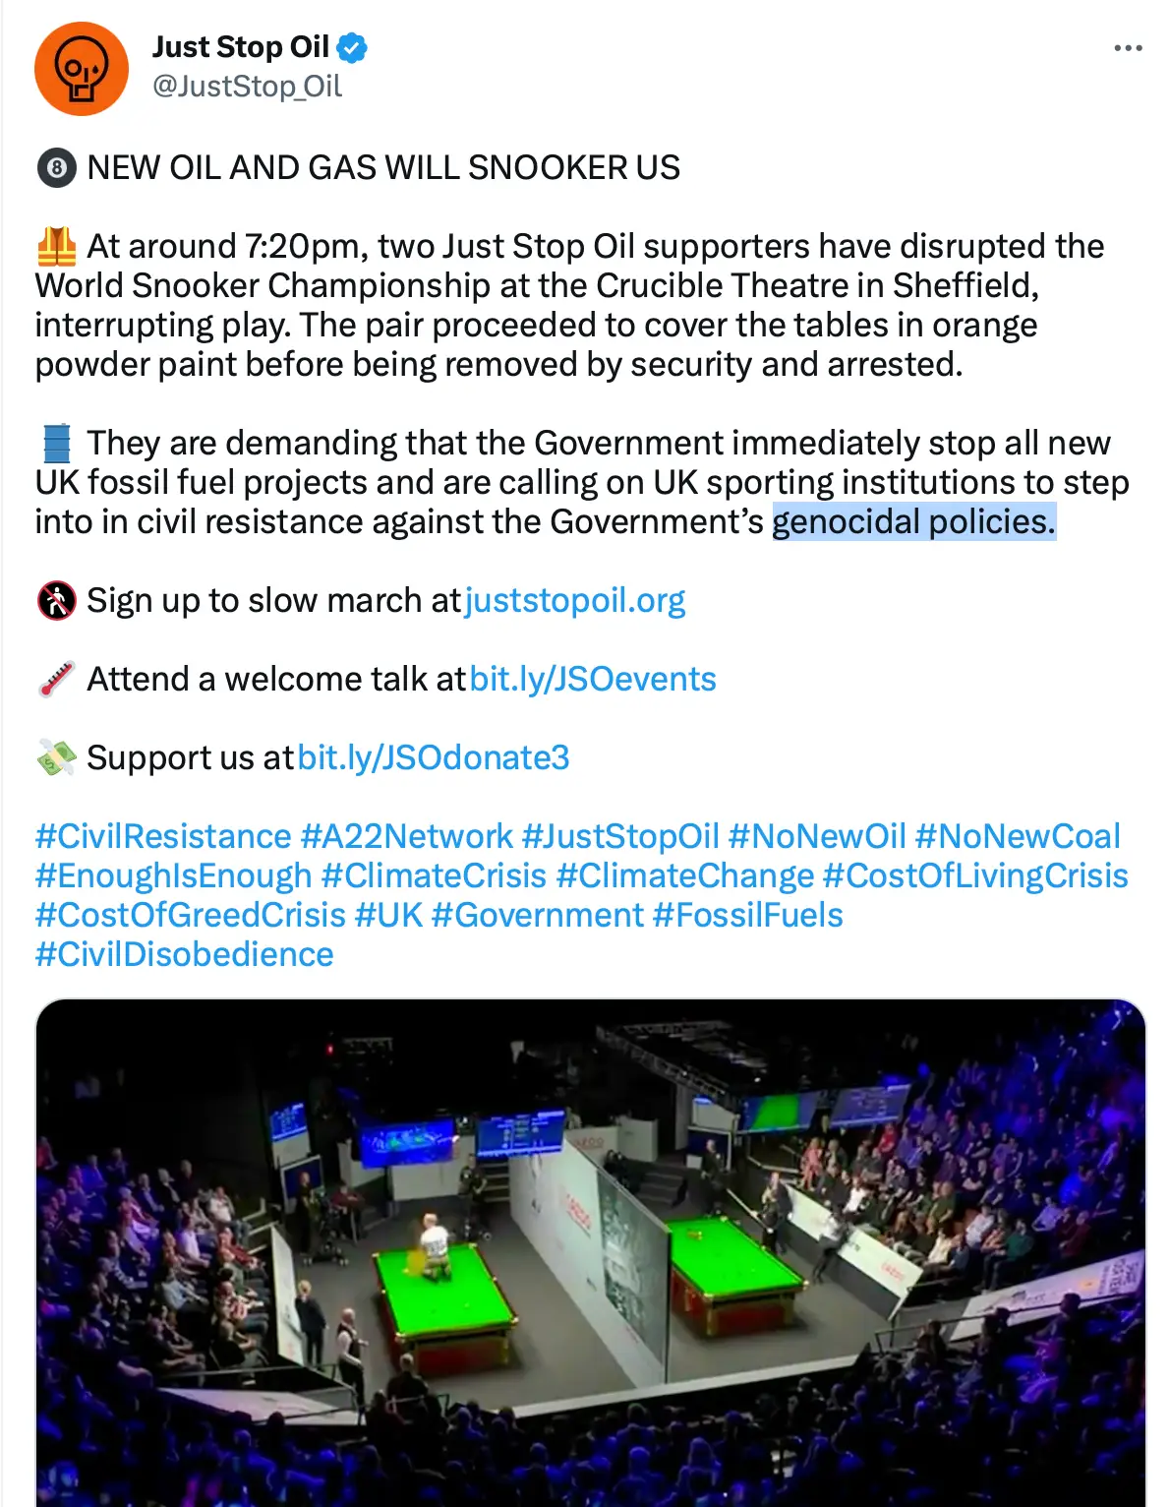Open the juststopoil.org link
The height and width of the screenshot is (1507, 1170).
pos(574,600)
